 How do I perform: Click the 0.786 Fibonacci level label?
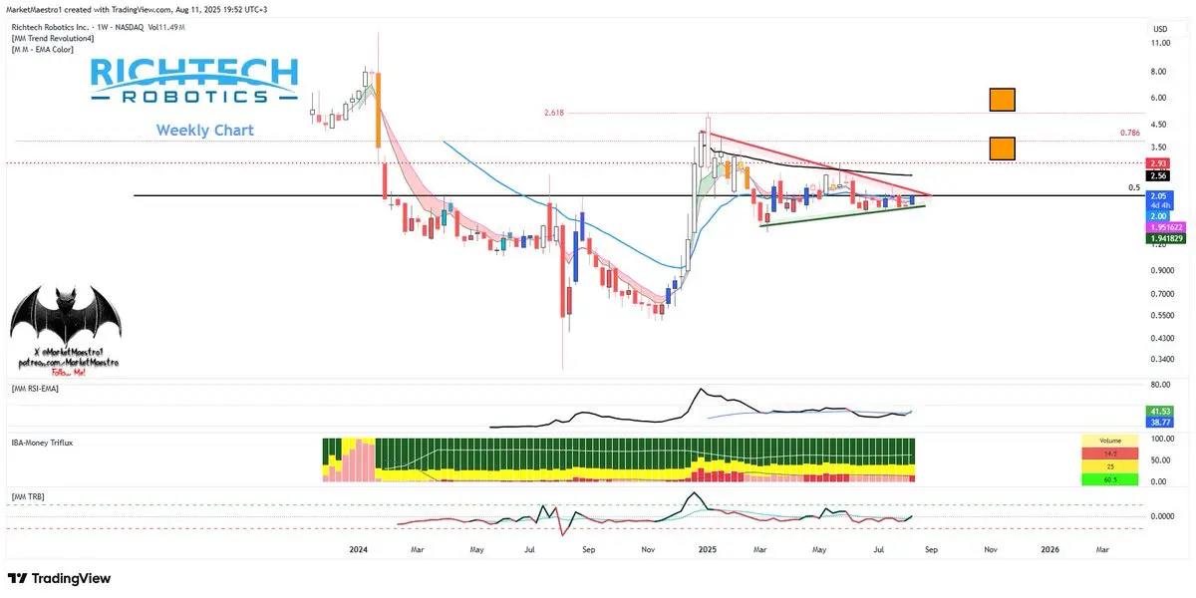point(1129,132)
